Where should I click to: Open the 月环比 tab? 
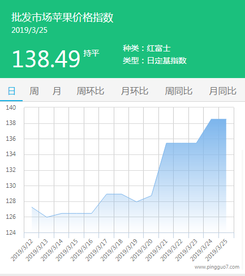click(x=135, y=91)
